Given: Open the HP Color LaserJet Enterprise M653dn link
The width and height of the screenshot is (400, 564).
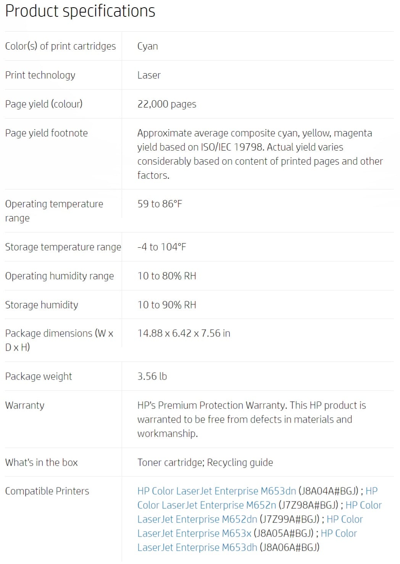Looking at the screenshot, I should click(216, 491).
